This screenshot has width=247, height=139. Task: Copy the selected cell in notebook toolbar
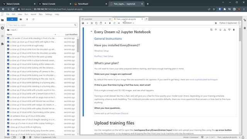[96, 23]
